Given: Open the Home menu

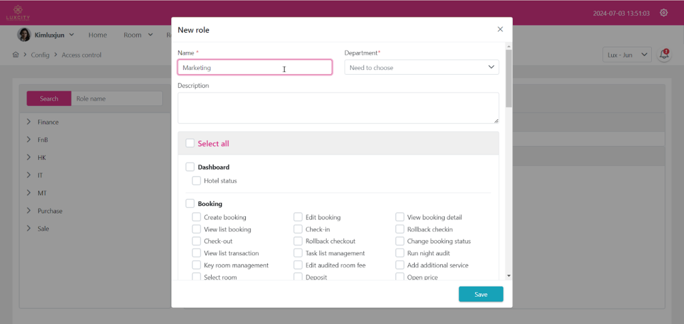Looking at the screenshot, I should pyautogui.click(x=98, y=35).
